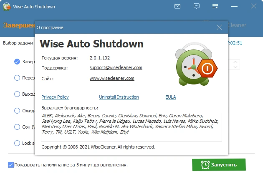Toggle the 5-minute reminder checkbox
The image size is (263, 176).
click(11, 165)
